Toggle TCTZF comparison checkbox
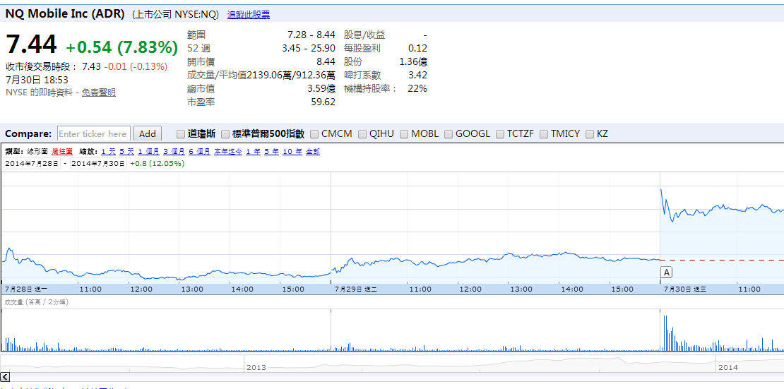This screenshot has width=784, height=389. pos(500,134)
